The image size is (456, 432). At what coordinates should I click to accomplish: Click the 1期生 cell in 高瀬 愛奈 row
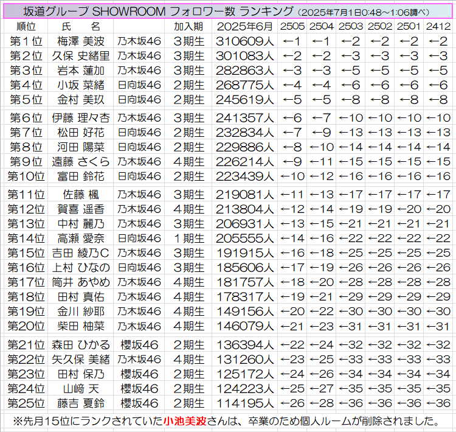click(189, 238)
